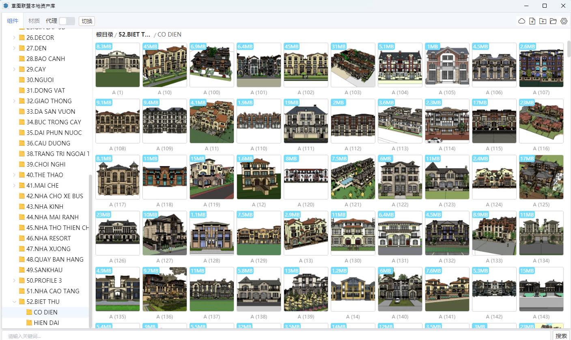Click the folder icon beside 43.NHA KINH
The image size is (571, 340).
click(22, 207)
